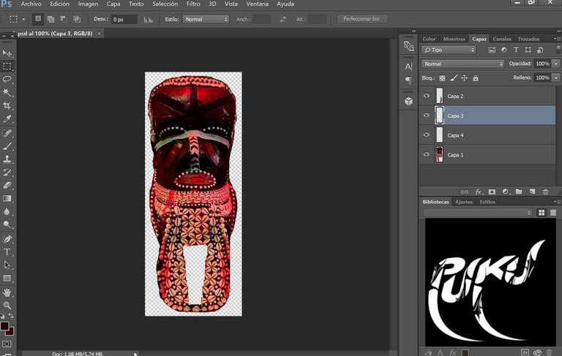Select the Eyedropper tool
Screen dimensions: 562x356
7,118
